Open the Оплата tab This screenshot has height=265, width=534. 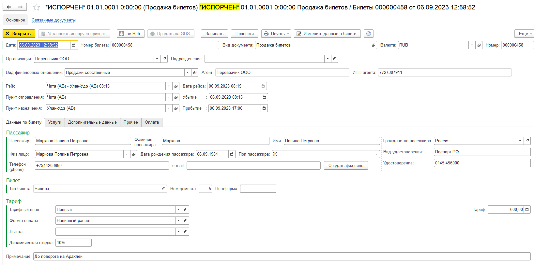(152, 122)
